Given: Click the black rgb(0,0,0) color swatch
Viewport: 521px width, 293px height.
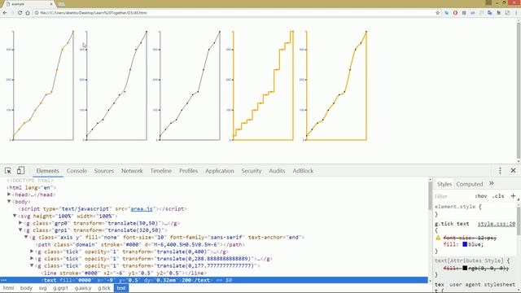Looking at the screenshot, I should coord(465,268).
